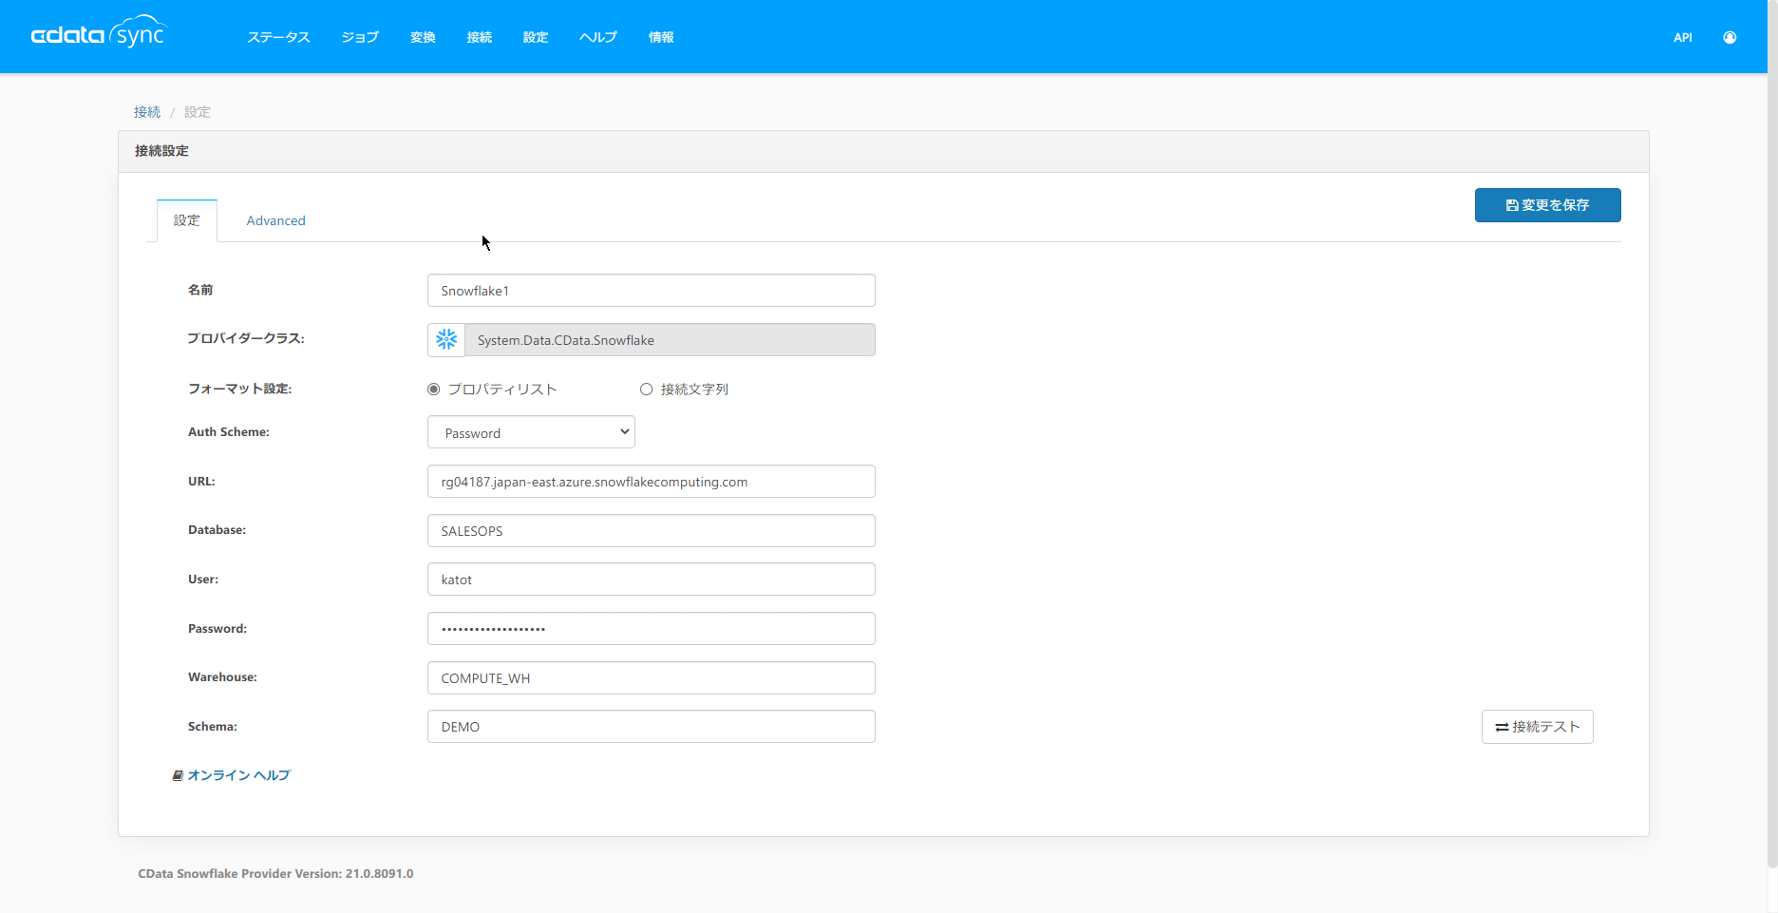Open the user account icon
This screenshot has height=913, width=1778.
1730,38
